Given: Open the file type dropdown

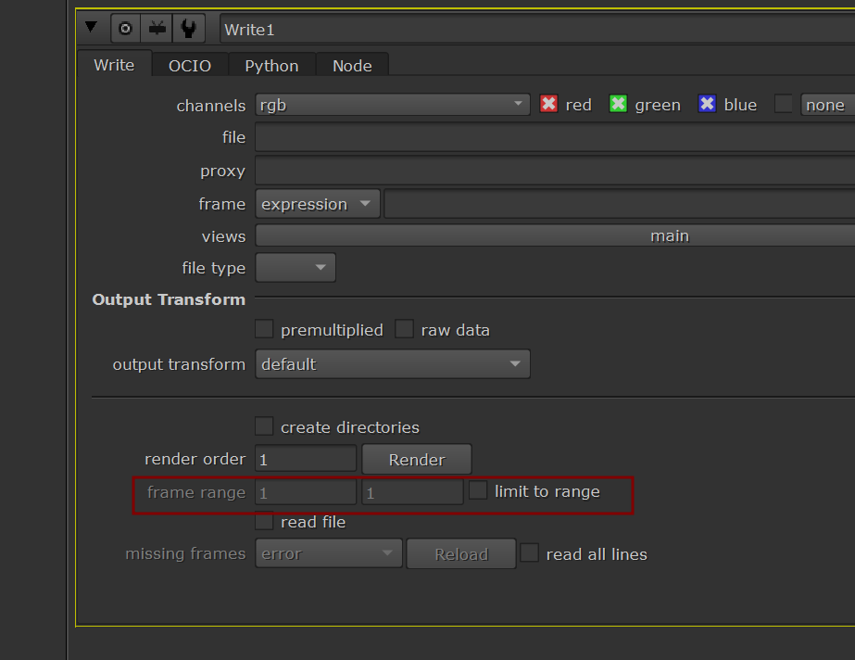Looking at the screenshot, I should click(295, 268).
